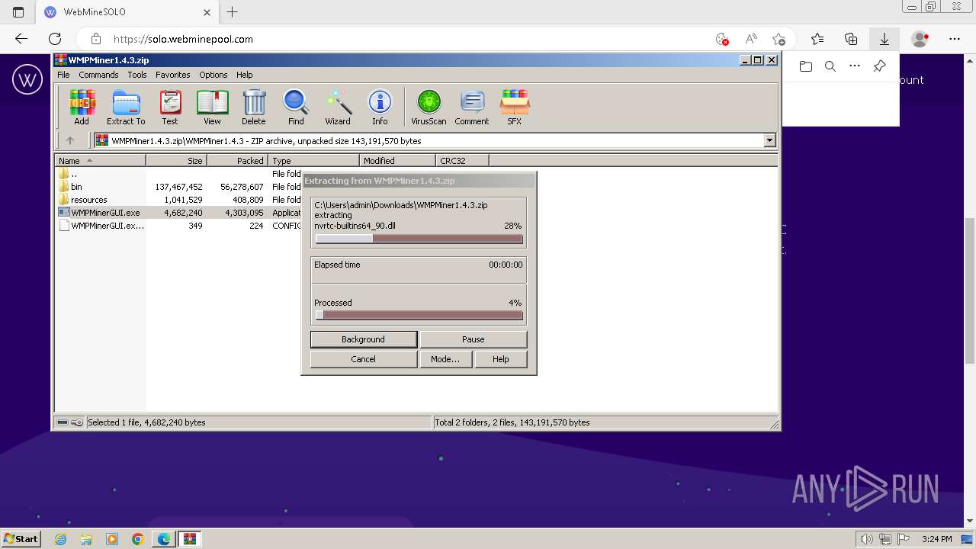Search downloads in the downloads panel
This screenshot has width=976, height=549.
(x=830, y=66)
